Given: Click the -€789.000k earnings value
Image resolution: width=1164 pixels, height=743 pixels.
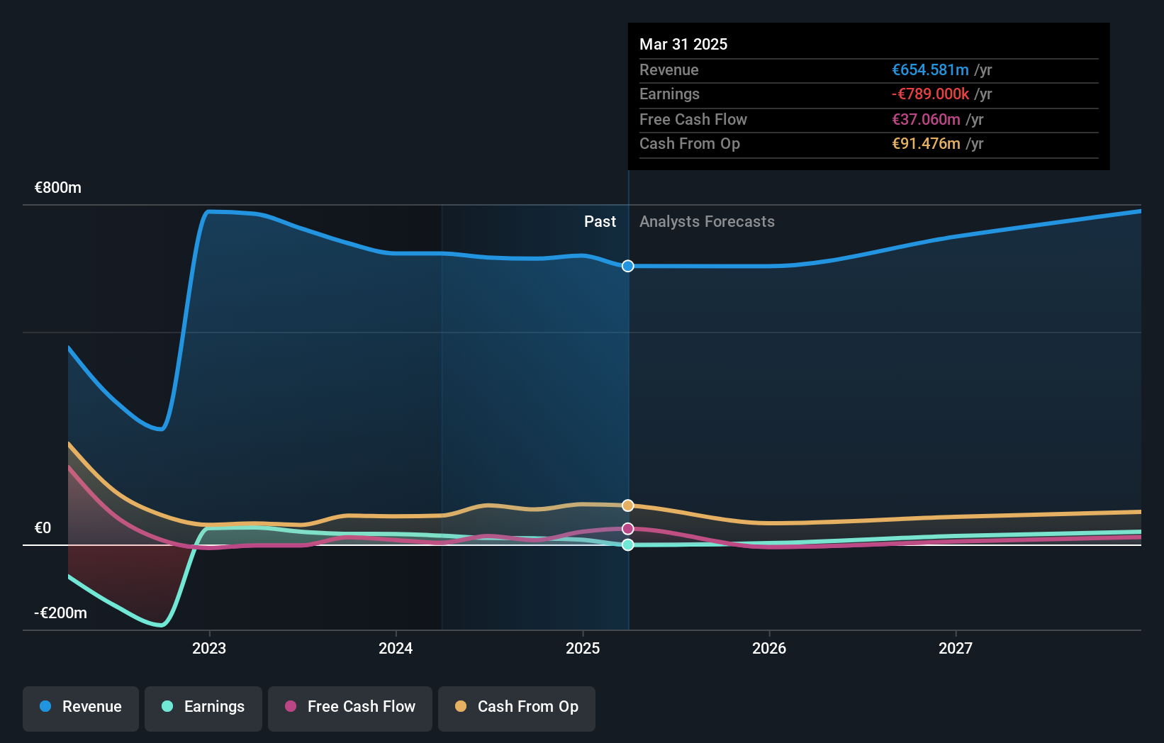Looking at the screenshot, I should coord(930,94).
